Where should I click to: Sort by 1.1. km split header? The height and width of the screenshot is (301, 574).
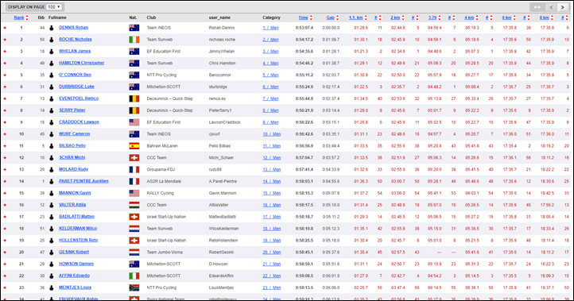355,17
